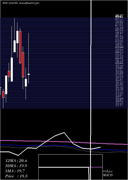Viewport: 128px width, 180px height.
Task: Click the BSE 524580 stock code title
Action: pos(10,3)
